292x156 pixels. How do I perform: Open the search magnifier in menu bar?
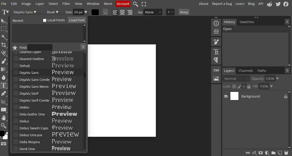136,4
